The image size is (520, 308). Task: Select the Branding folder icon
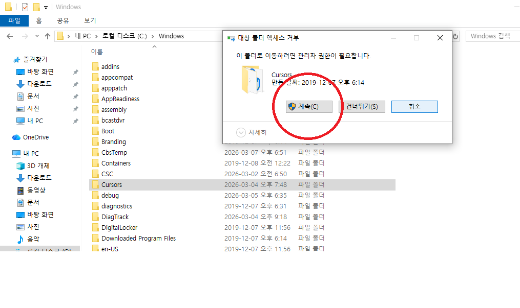pyautogui.click(x=95, y=142)
